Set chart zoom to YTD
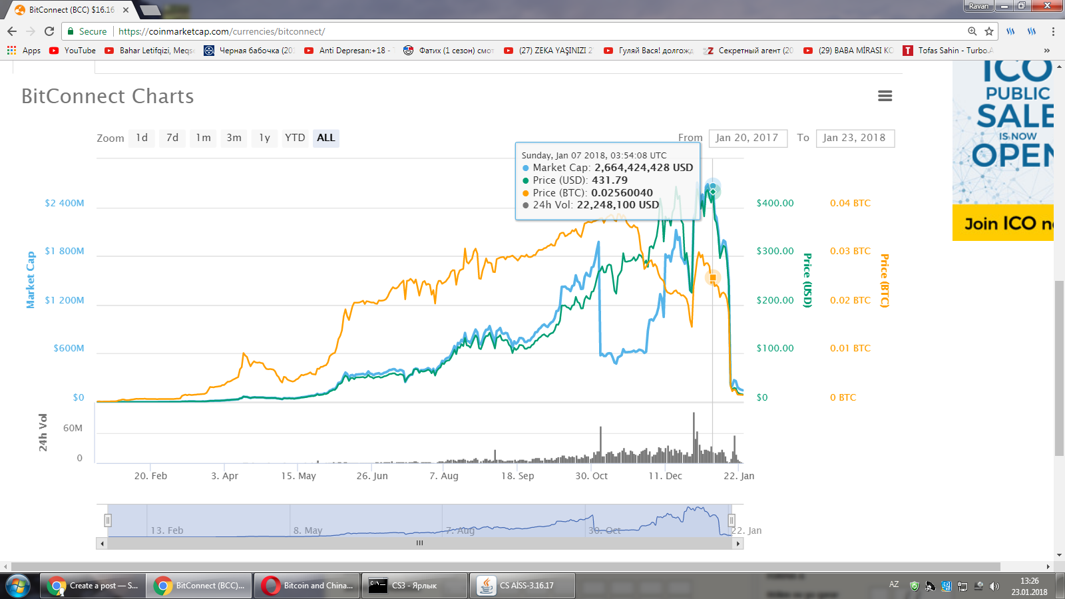Image resolution: width=1065 pixels, height=599 pixels. tap(295, 138)
